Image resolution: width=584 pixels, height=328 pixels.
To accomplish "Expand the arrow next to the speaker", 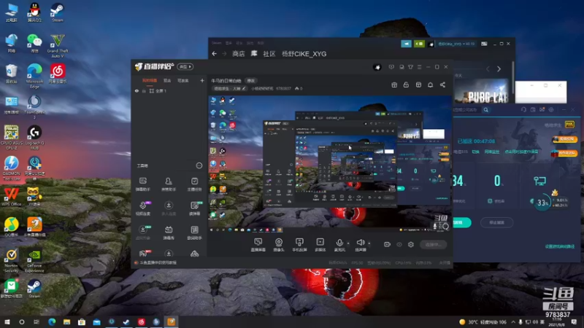I will (x=369, y=243).
